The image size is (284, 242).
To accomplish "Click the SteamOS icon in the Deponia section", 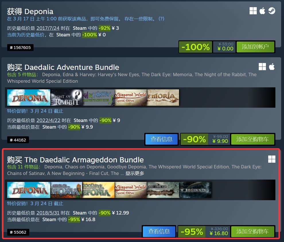I will (272, 11).
